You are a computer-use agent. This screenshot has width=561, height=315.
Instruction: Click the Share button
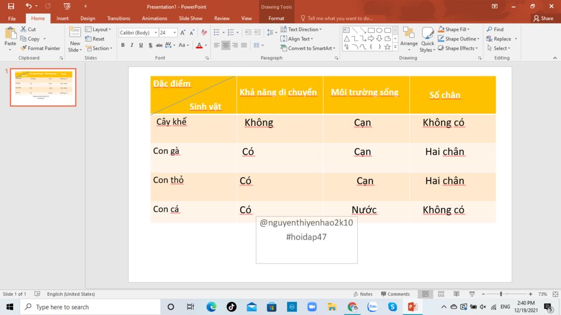pyautogui.click(x=543, y=18)
